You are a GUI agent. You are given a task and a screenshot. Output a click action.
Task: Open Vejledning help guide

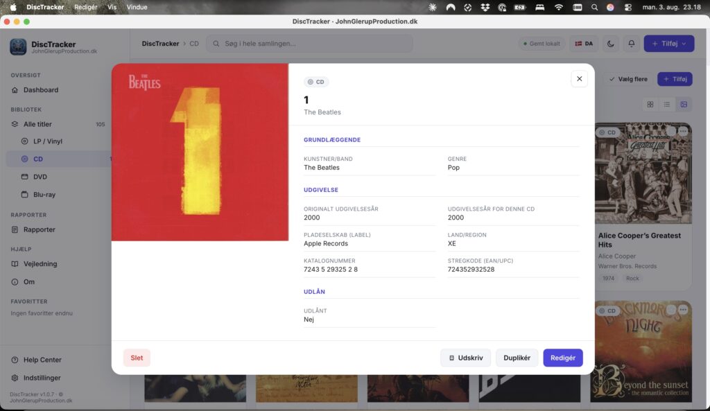(40, 264)
